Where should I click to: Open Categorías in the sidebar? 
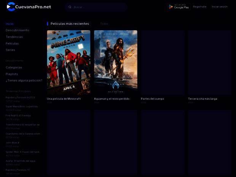(14, 67)
